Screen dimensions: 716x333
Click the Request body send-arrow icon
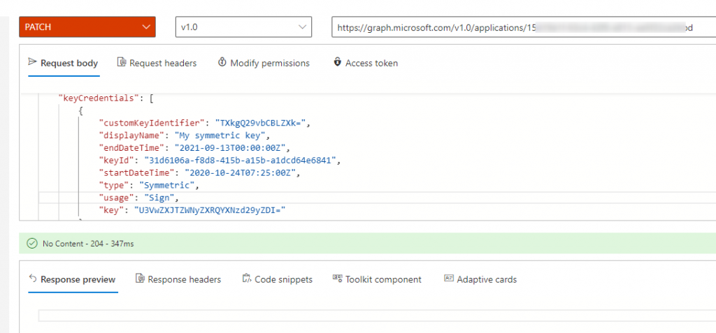(32, 61)
